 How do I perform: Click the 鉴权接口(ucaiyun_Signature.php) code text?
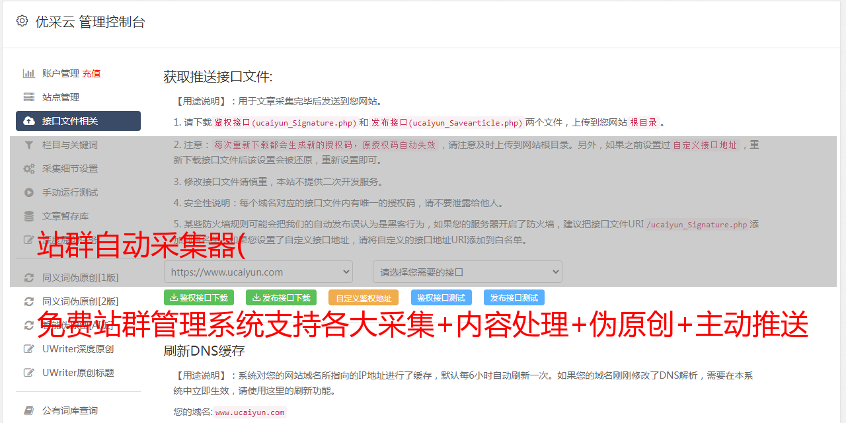point(286,123)
